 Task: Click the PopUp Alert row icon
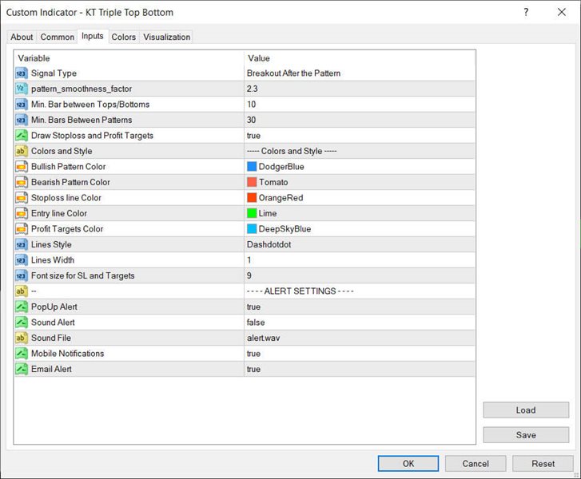(22, 307)
